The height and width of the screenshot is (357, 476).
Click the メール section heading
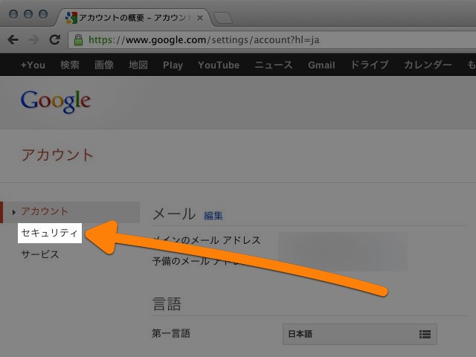click(174, 214)
